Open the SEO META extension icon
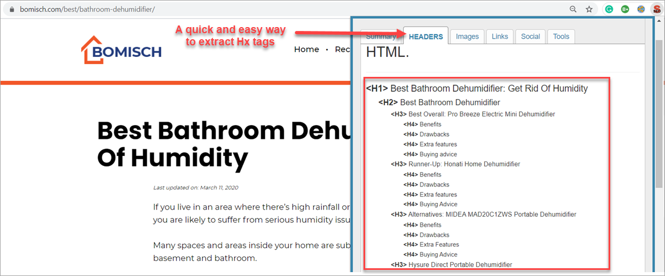 pos(656,9)
